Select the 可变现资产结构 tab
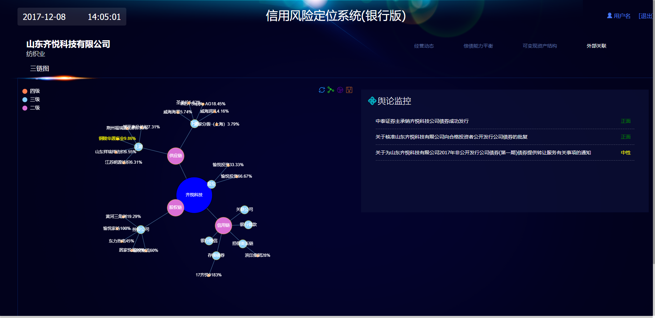This screenshot has width=655, height=318. [540, 46]
